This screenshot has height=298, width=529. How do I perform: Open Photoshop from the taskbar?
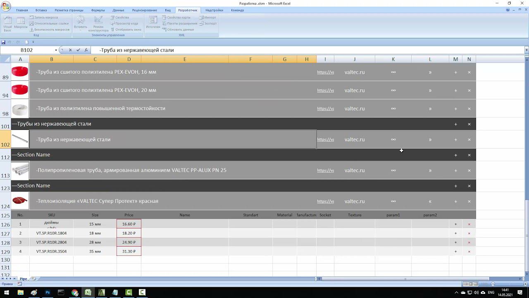click(48, 293)
